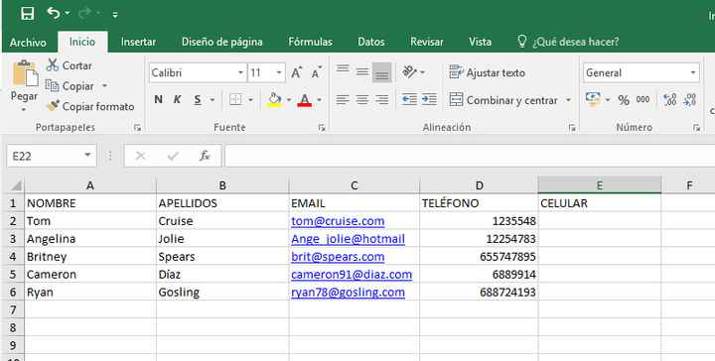This screenshot has width=715, height=361.
Task: Click the Copiar button
Action: [71, 86]
